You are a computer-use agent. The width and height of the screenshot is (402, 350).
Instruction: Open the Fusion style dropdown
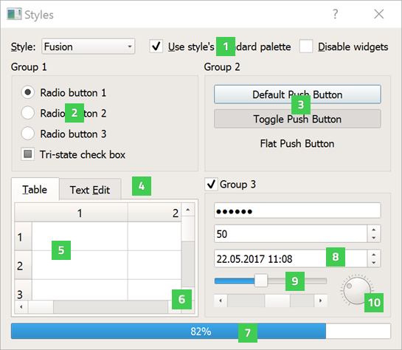pos(89,47)
